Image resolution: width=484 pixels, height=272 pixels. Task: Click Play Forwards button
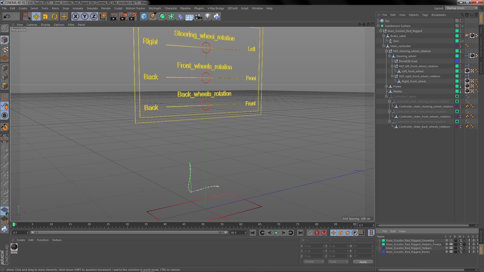coord(276,233)
